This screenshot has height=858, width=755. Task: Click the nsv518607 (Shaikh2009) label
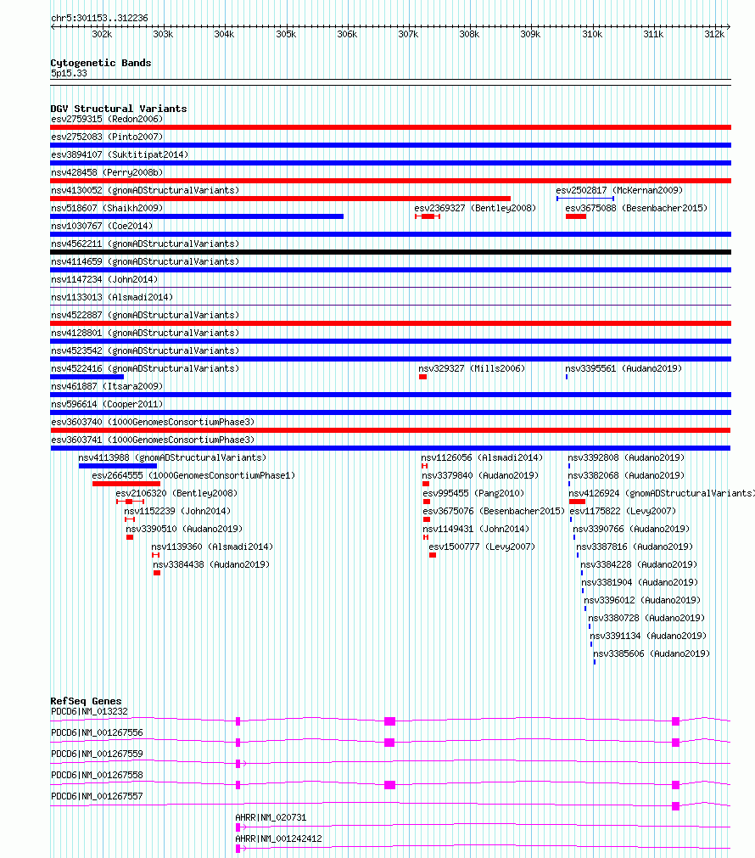(x=107, y=208)
